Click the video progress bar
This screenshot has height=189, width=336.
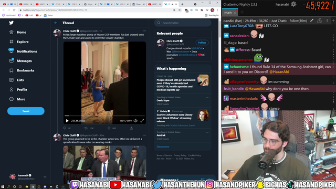[104, 115]
